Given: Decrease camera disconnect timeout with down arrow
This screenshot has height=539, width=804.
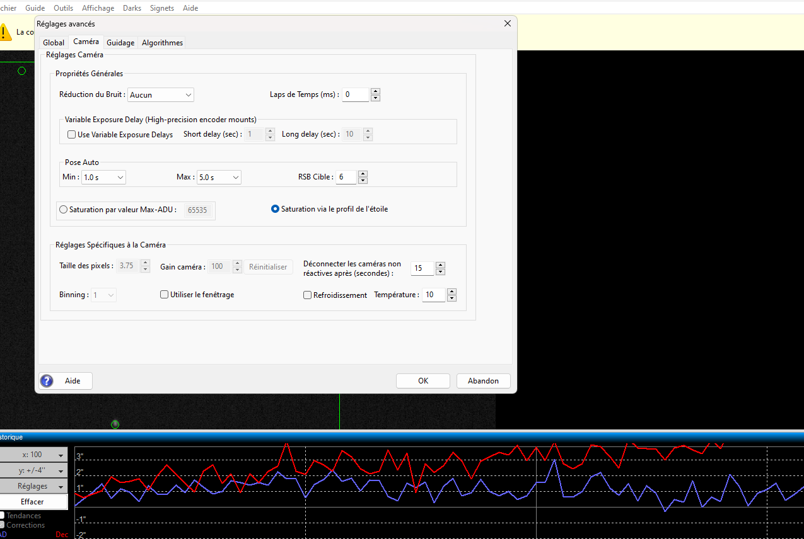Looking at the screenshot, I should (440, 272).
